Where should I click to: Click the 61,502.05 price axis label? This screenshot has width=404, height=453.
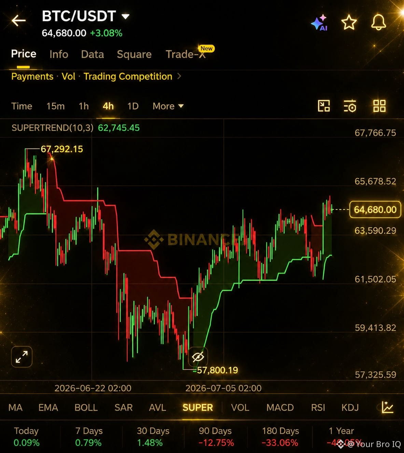(375, 279)
